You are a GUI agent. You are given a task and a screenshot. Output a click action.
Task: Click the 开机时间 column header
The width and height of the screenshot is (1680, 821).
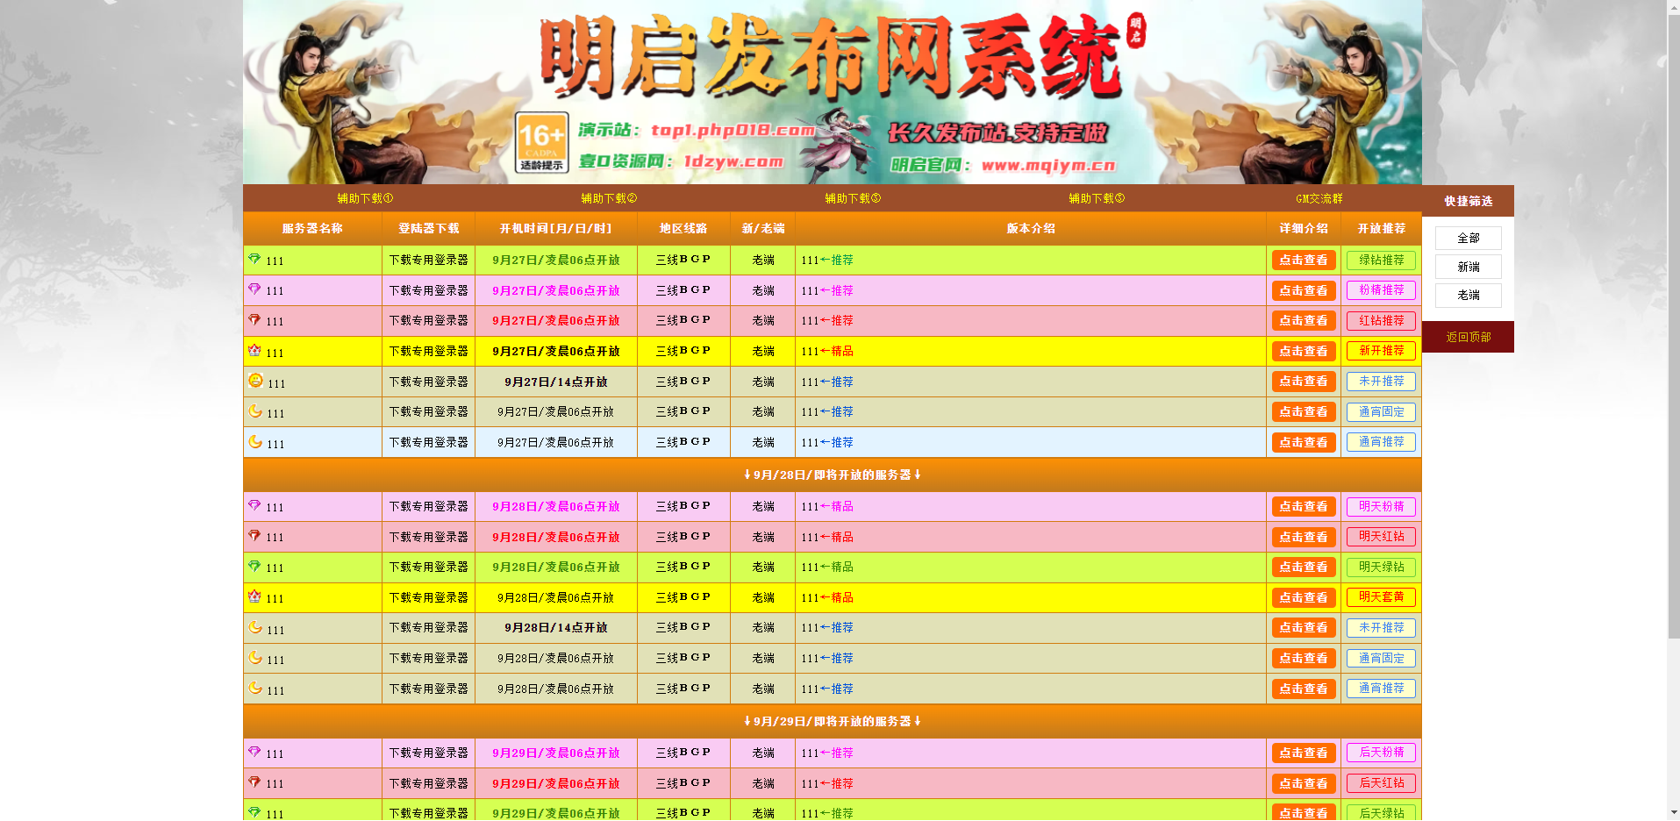(x=555, y=228)
